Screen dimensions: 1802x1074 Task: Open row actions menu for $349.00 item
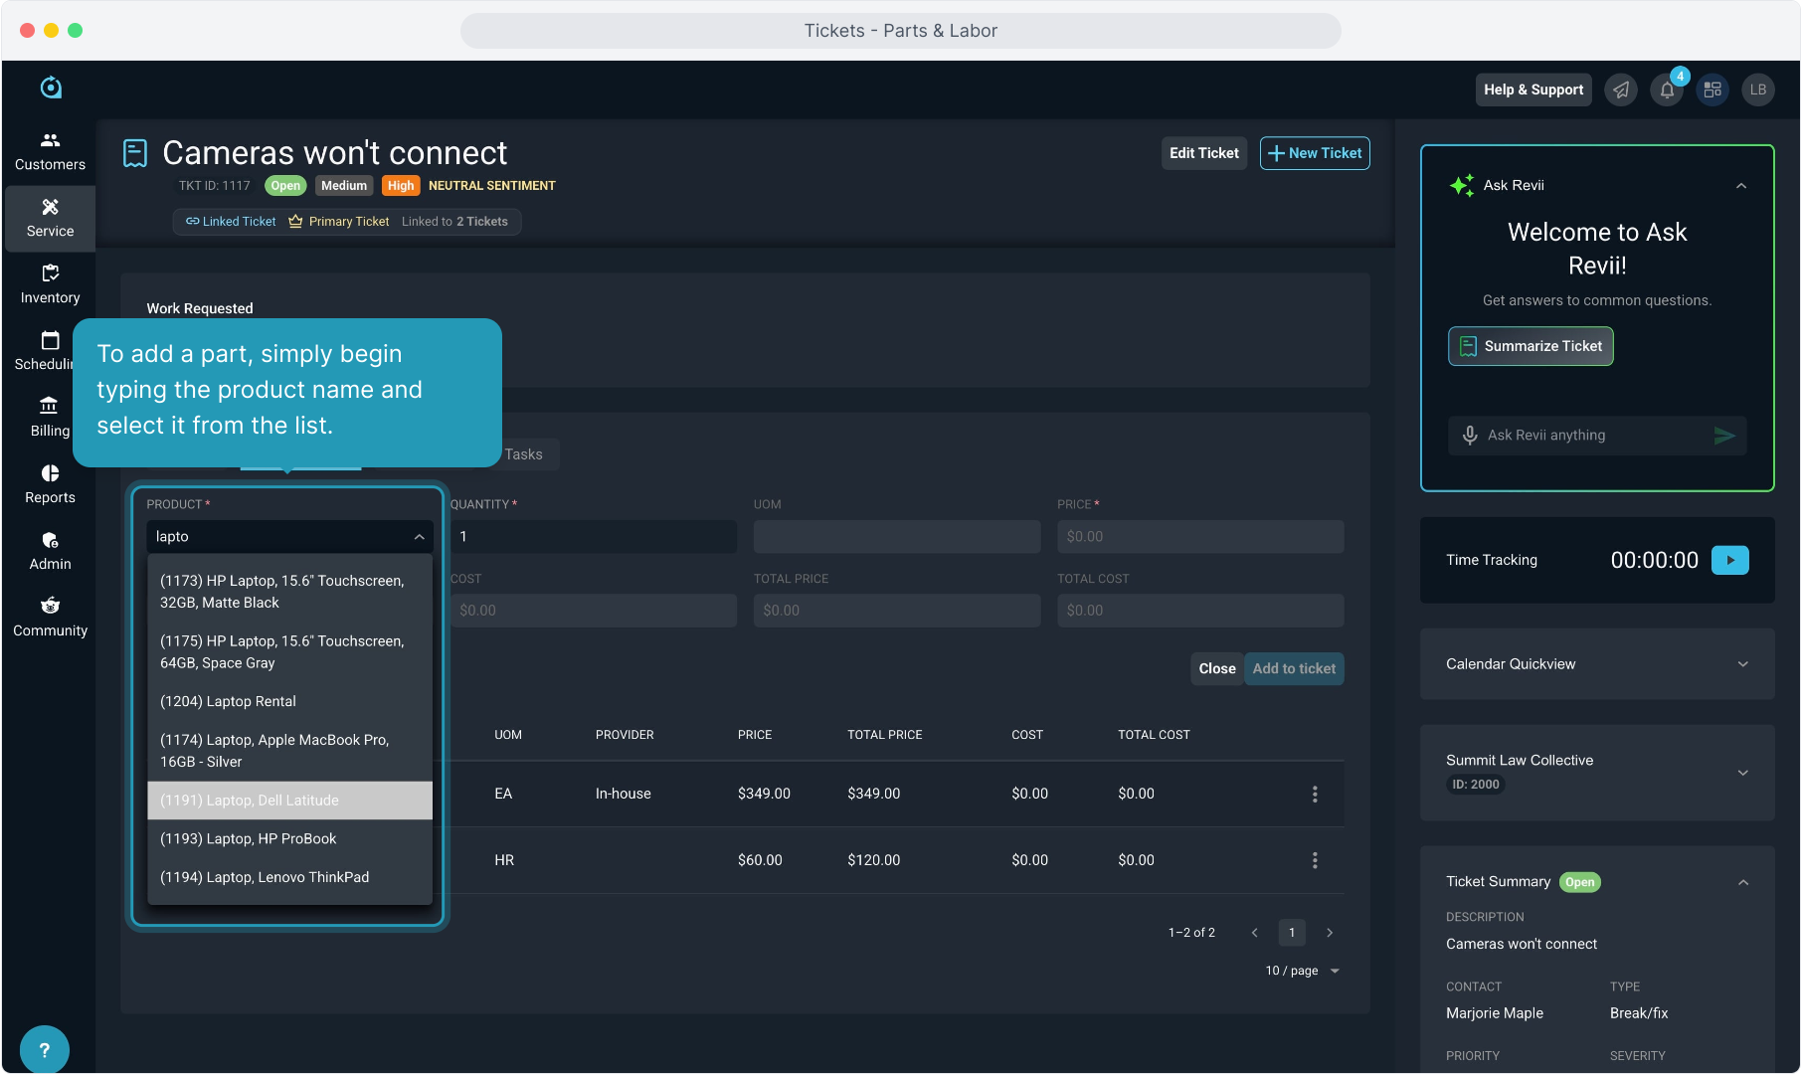pos(1315,794)
